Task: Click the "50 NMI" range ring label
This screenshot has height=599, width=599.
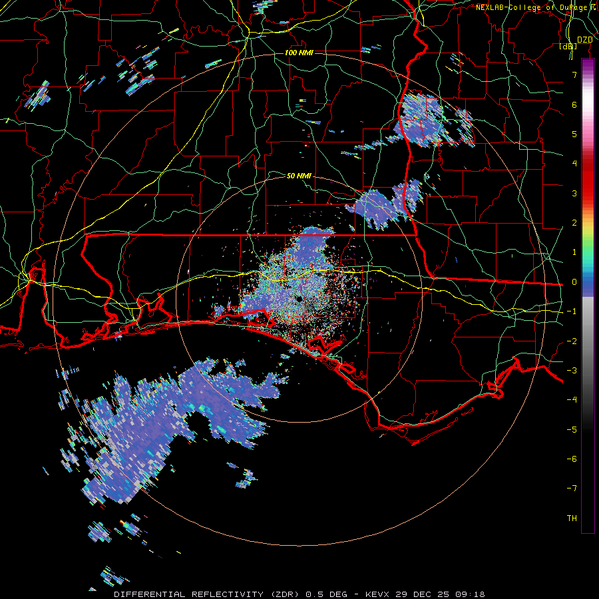Action: pos(299,176)
